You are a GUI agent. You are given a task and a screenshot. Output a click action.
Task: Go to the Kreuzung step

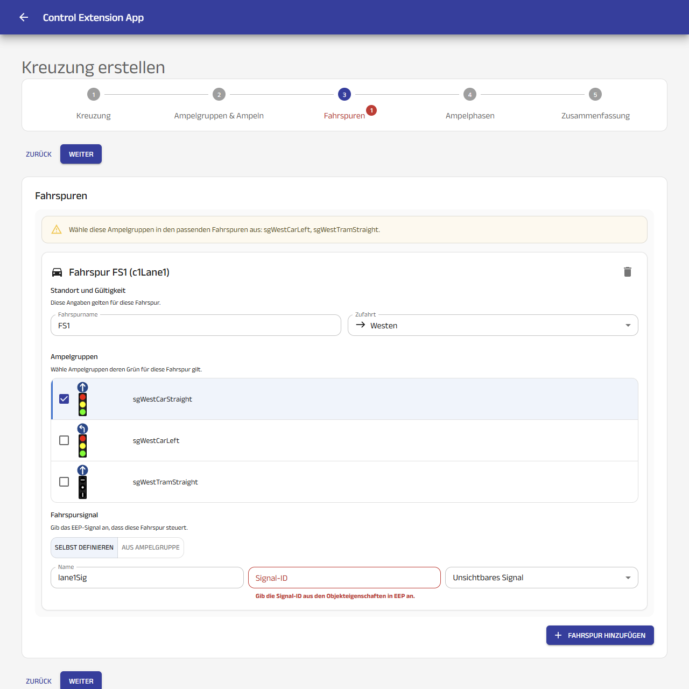tap(94, 116)
